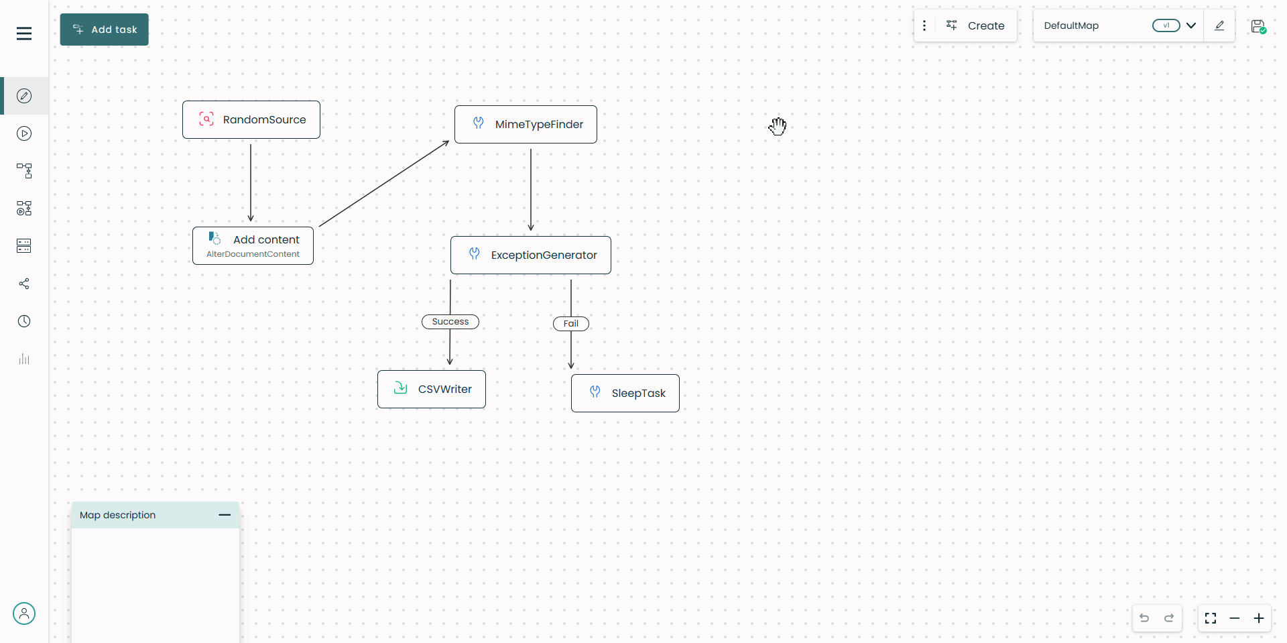
Task: Zoom in with the plus button
Action: click(1259, 618)
